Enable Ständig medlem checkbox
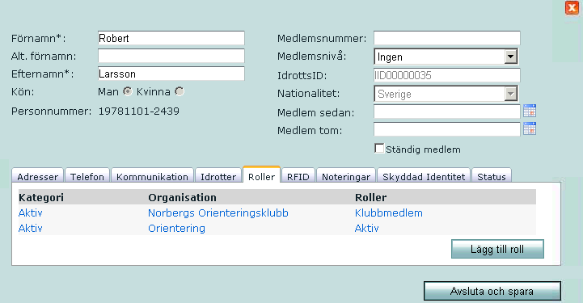Viewport: 583px width, 303px height. tap(379, 149)
